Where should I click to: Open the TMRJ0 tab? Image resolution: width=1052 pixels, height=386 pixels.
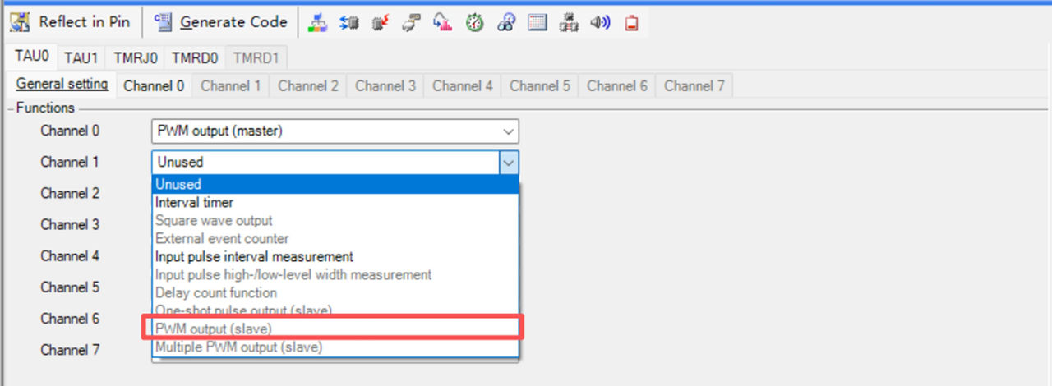pos(135,57)
